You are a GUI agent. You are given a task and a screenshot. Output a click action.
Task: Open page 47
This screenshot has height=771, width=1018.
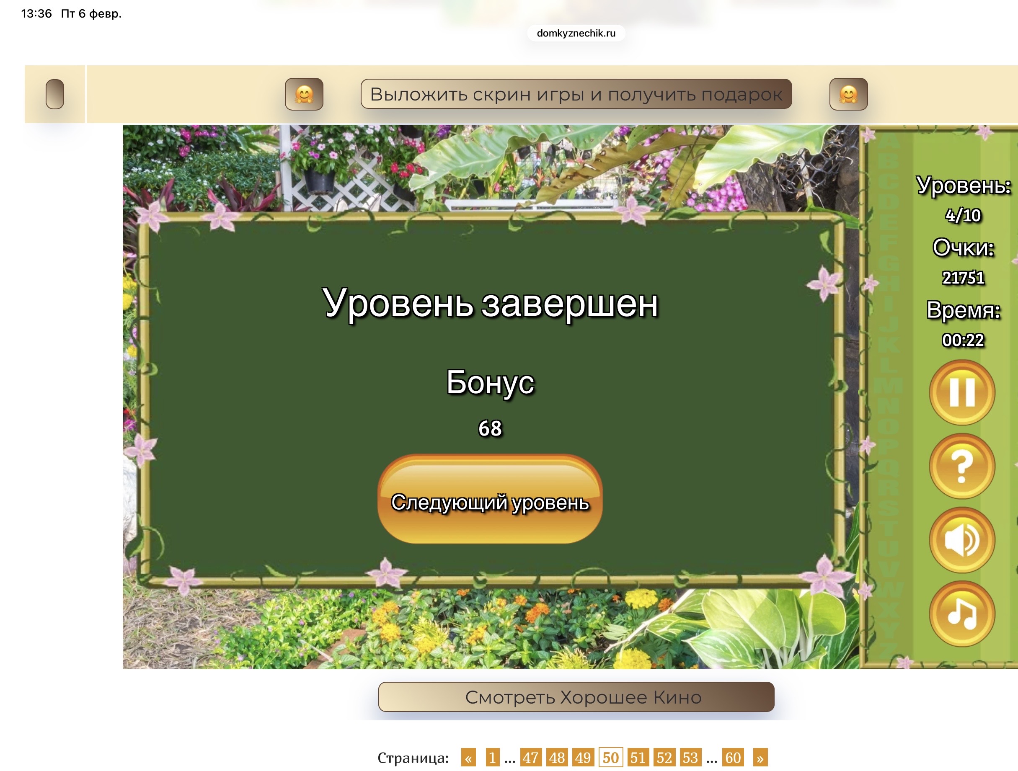click(531, 758)
